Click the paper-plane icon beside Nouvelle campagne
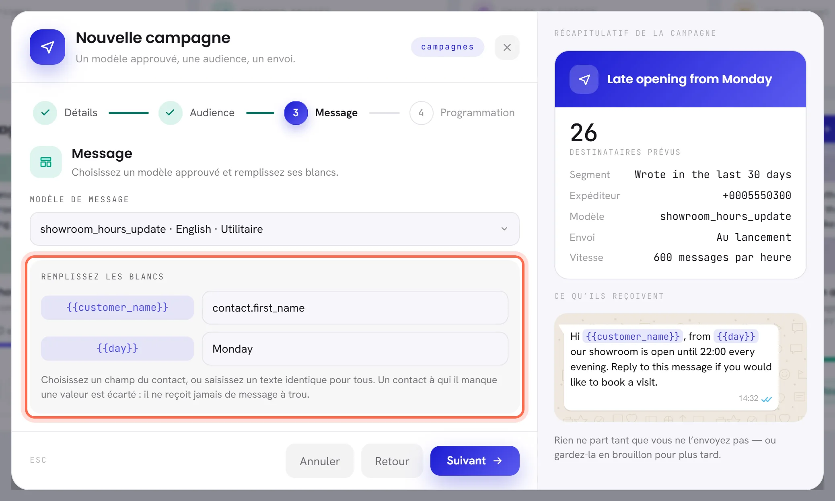Viewport: 835px width, 501px height. pyautogui.click(x=47, y=47)
